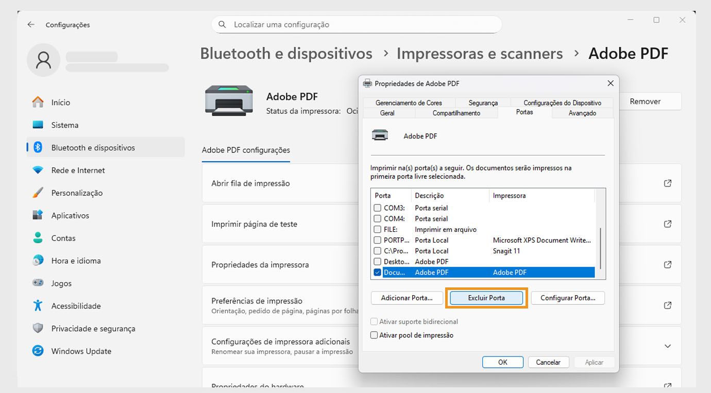Click Adicionar Porta to add a port
This screenshot has width=711, height=393.
tap(407, 298)
